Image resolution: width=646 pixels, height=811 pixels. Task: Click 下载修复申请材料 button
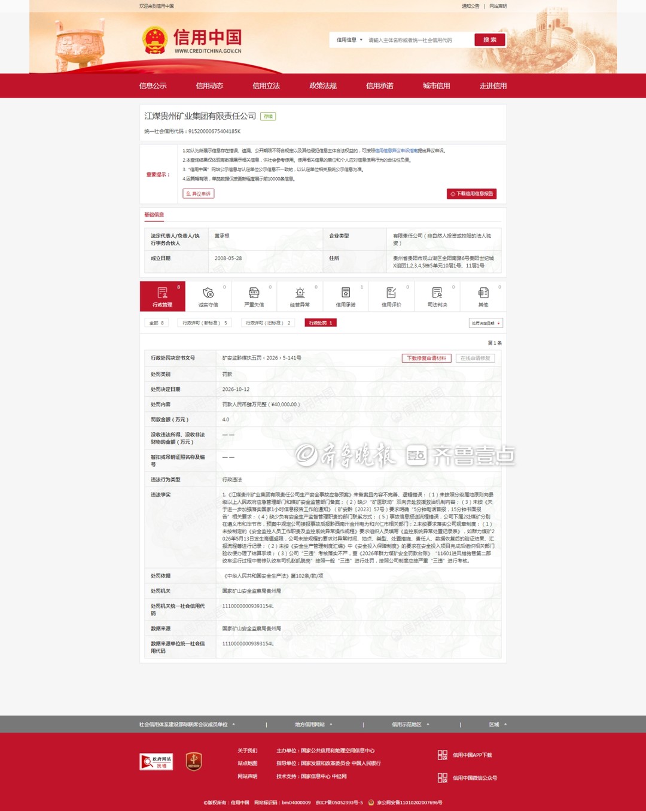pos(426,359)
